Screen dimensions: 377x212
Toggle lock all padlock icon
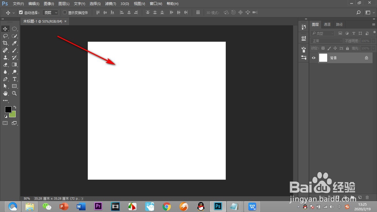point(347,48)
